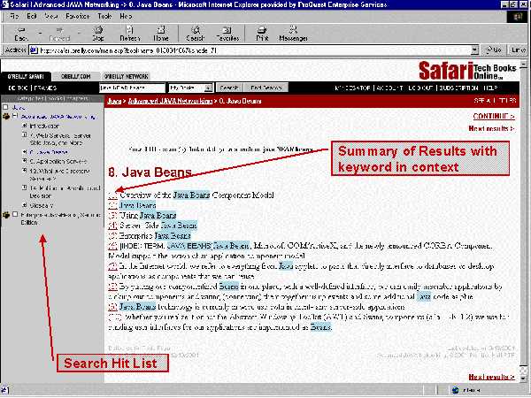Open the Favorites menu
This screenshot has width=531, height=398.
(x=78, y=16)
